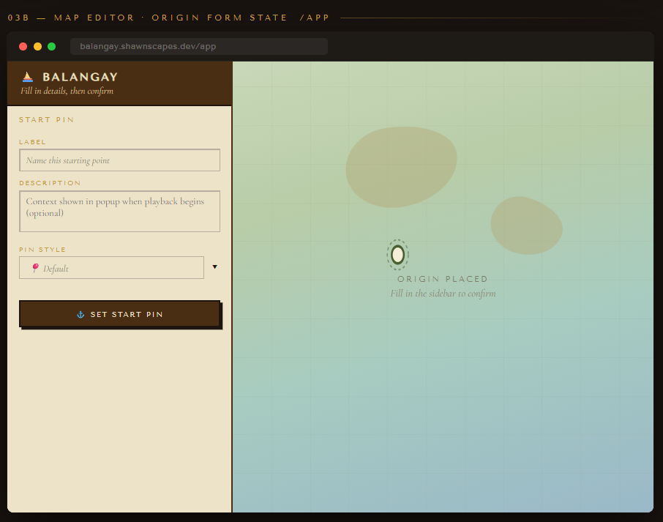This screenshot has height=522, width=663.
Task: Focus the Label input field
Action: 120,160
